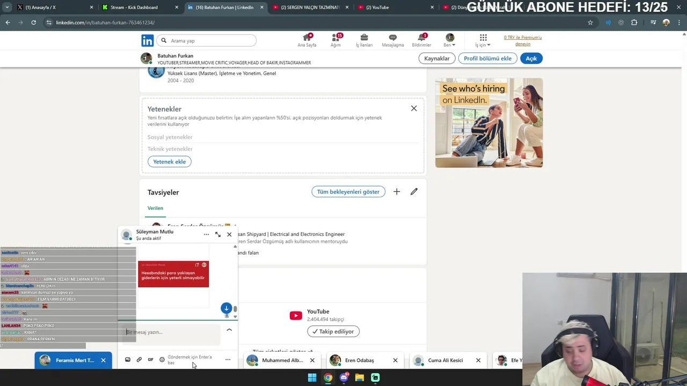Click the Kaynaklar button

(x=437, y=58)
